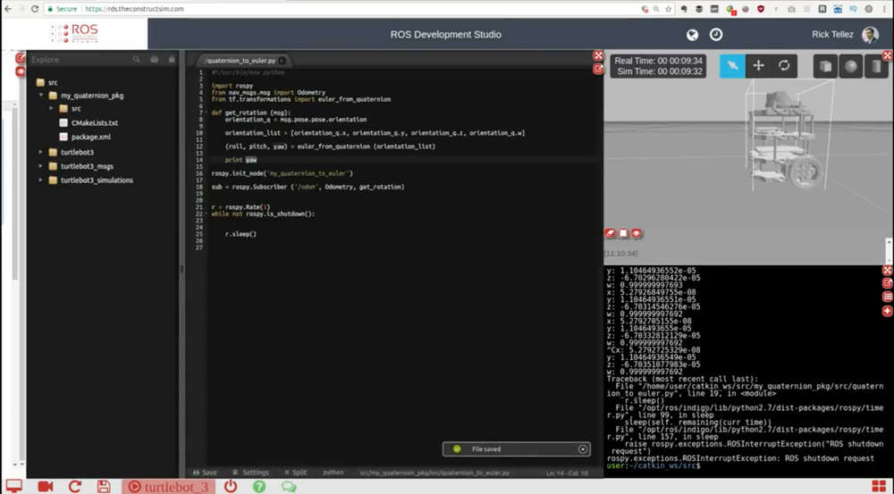Click the browser address bar URL
The height and width of the screenshot is (494, 894).
pyautogui.click(x=135, y=9)
